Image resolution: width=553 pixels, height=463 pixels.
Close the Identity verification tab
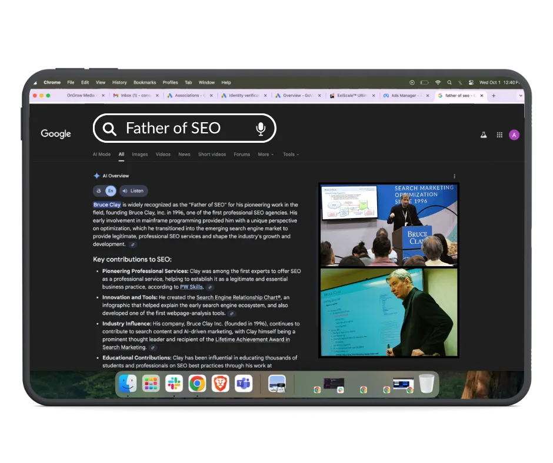(x=265, y=96)
